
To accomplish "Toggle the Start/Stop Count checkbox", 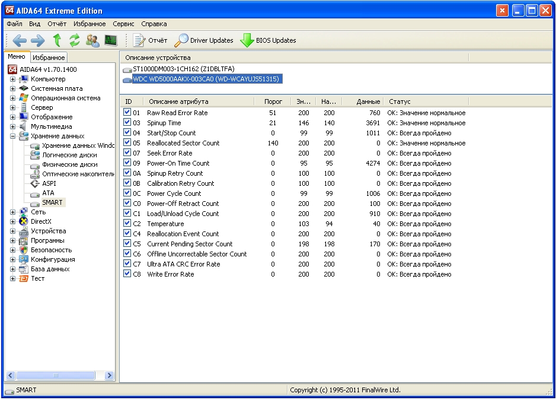I will 127,132.
